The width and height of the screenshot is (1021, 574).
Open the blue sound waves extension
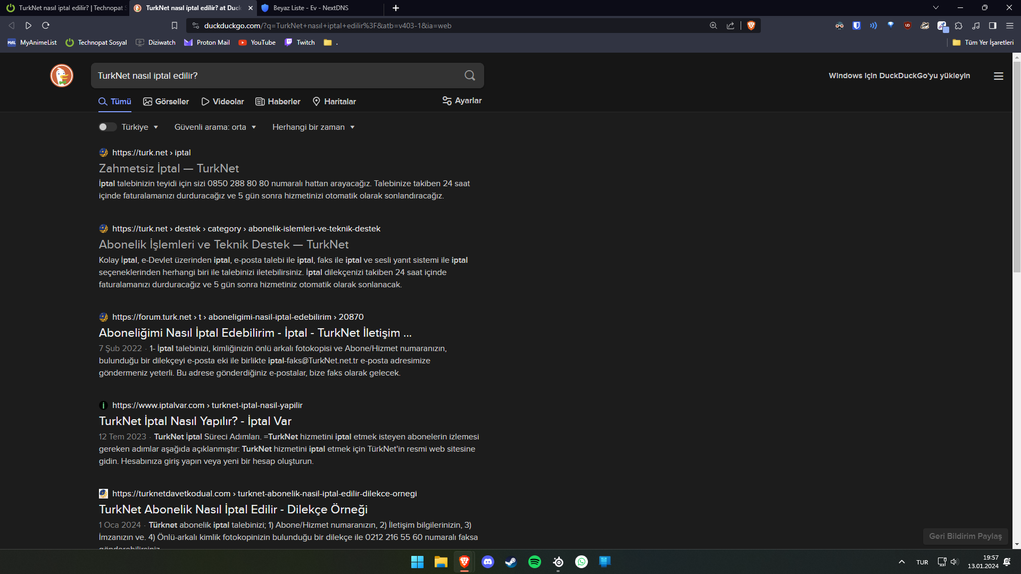(874, 26)
